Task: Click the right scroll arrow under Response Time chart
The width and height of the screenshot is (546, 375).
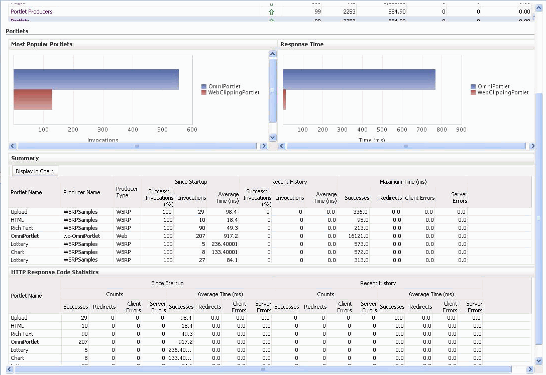Action: [x=532, y=146]
